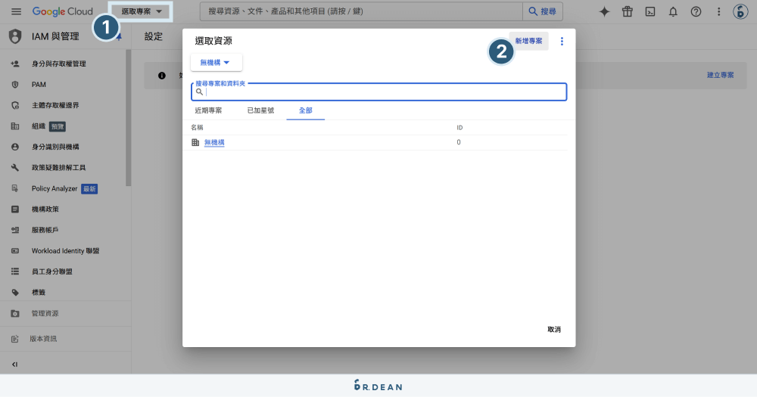This screenshot has width=757, height=397.
Task: Open the 無機構 link in results table
Action: coord(214,142)
